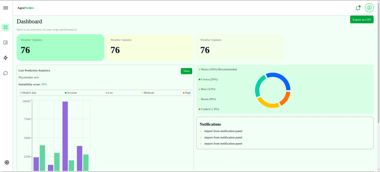Click the Moderate legend entry
Screen dimensions: 380x172
pyautogui.click(x=148, y=93)
